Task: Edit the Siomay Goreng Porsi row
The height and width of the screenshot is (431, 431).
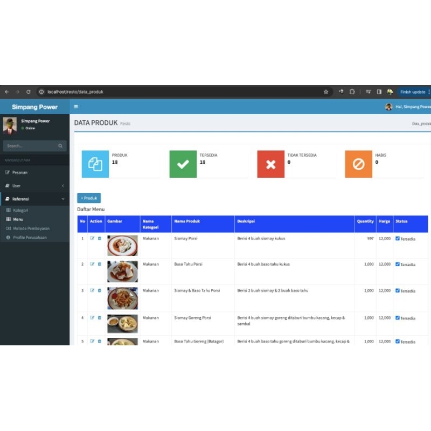Action: pos(92,317)
